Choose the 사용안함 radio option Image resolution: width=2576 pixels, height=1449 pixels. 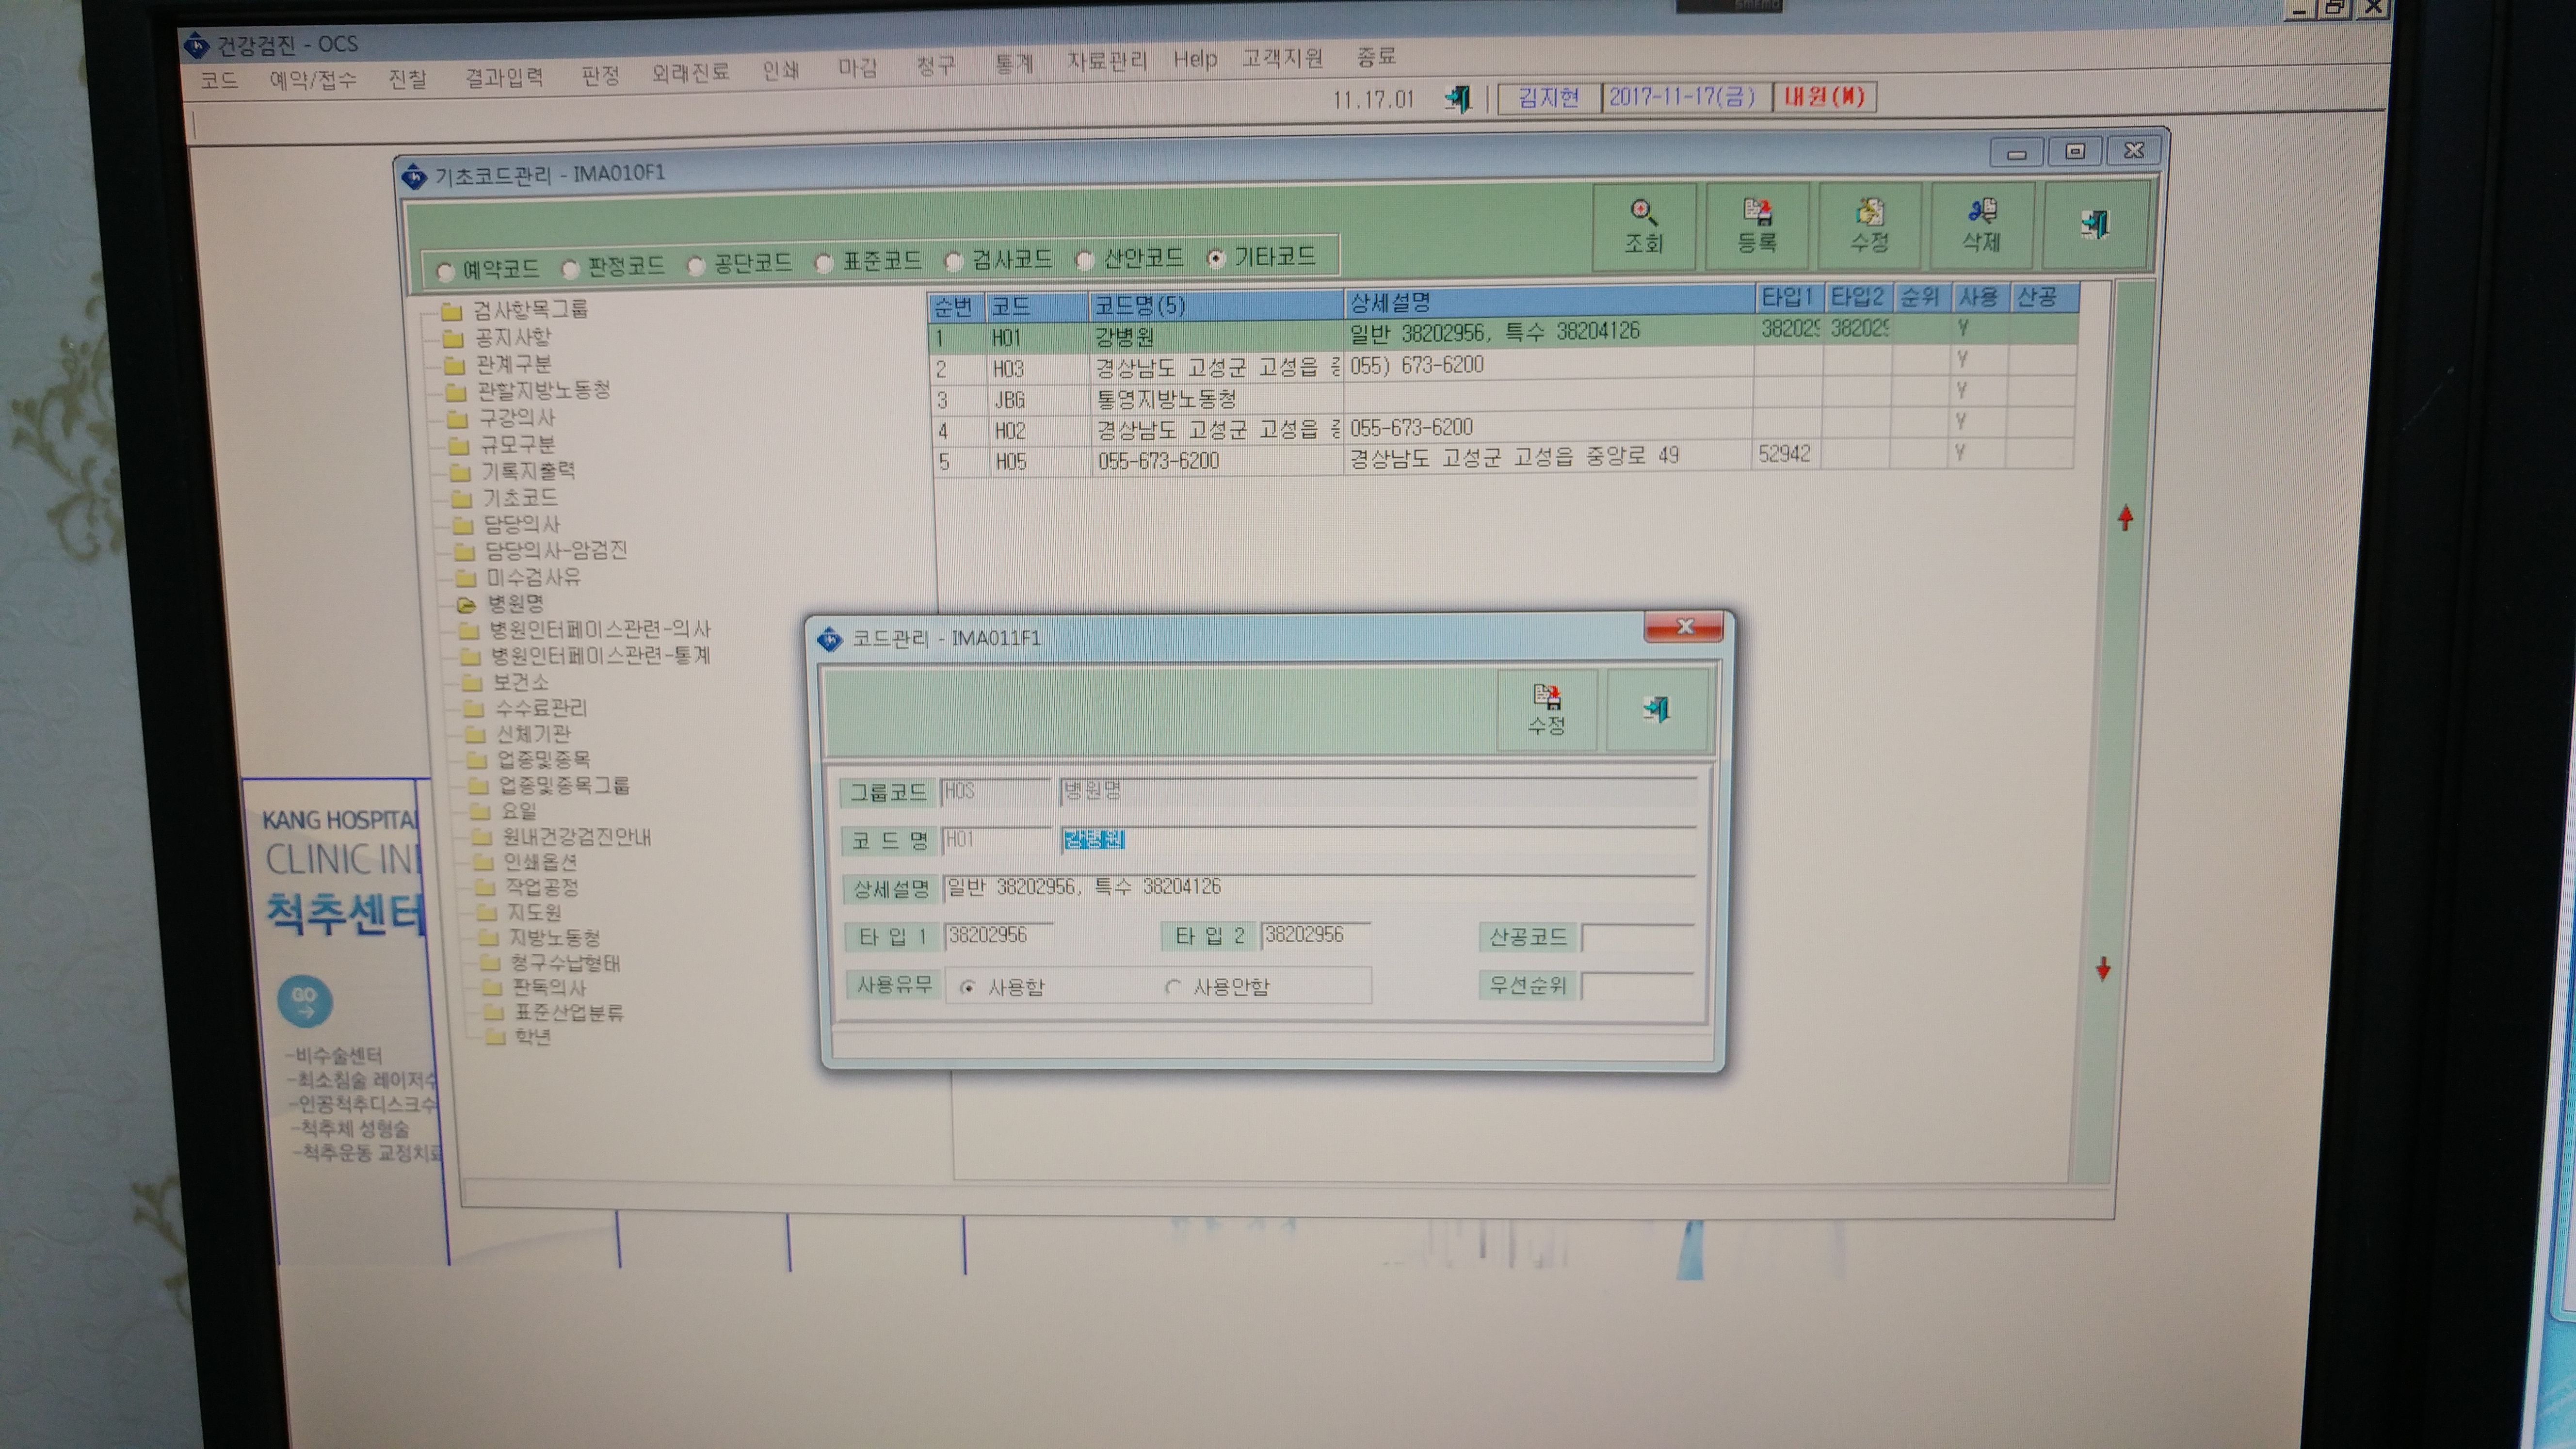[x=1173, y=987]
